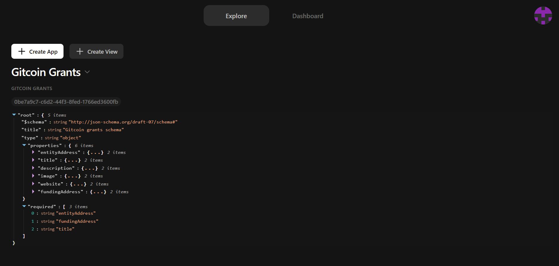Click the "type" key under root

30,138
